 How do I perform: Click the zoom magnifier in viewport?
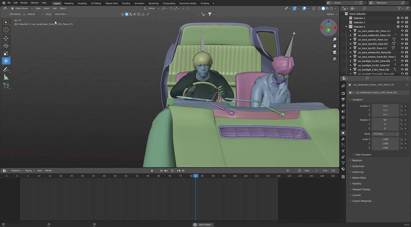(334, 39)
